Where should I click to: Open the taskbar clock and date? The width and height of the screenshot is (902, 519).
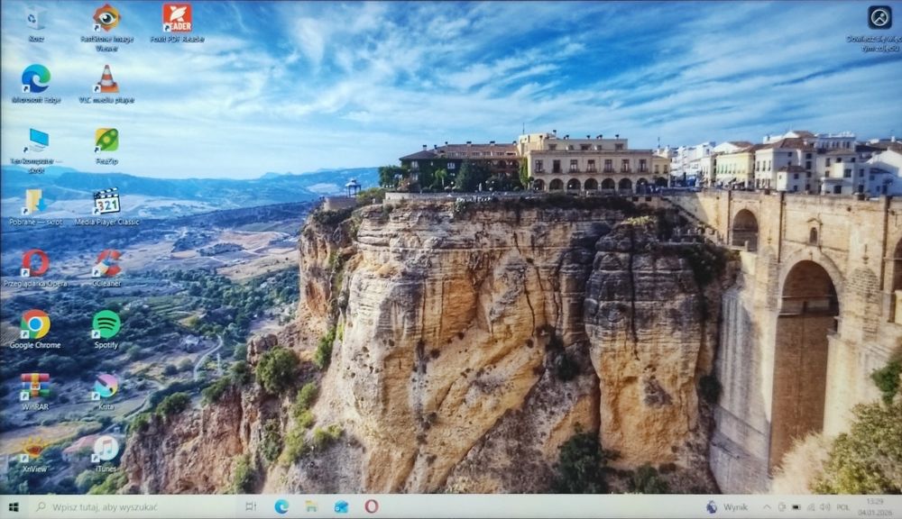875,507
